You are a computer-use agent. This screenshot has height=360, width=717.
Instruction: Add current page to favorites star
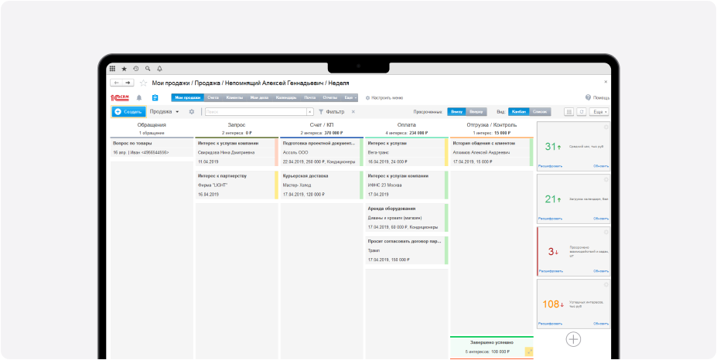[x=143, y=83]
